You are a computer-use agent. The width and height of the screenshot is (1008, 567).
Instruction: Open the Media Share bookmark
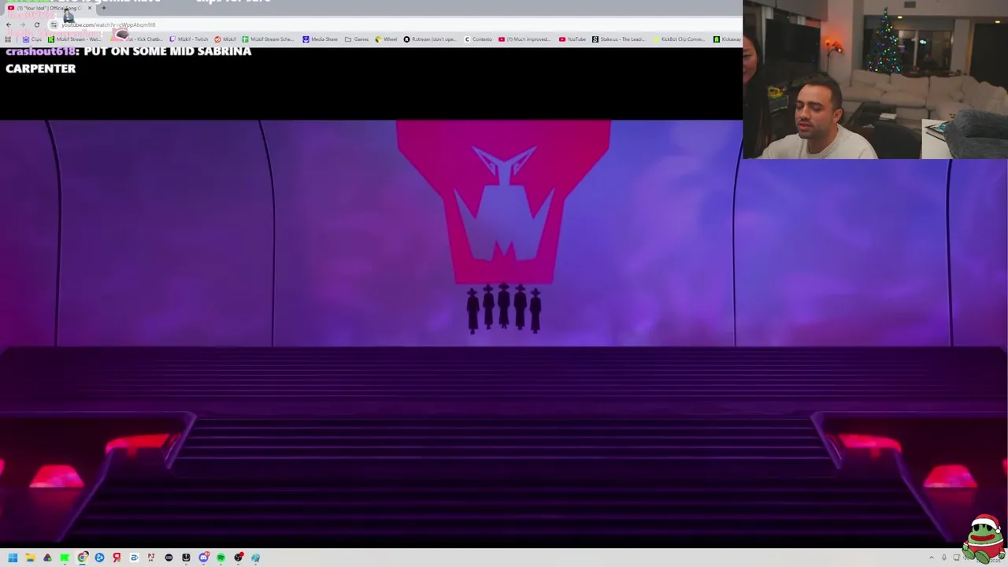(321, 39)
